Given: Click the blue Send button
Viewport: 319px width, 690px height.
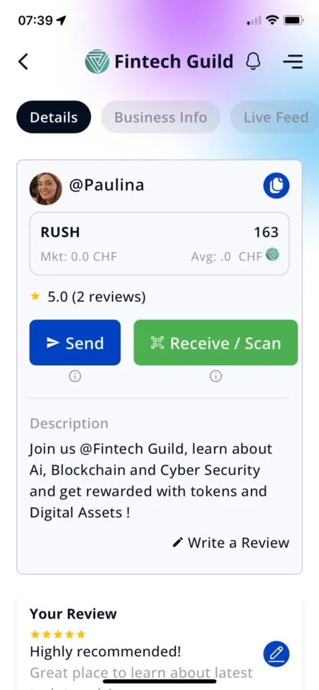Looking at the screenshot, I should pos(75,342).
